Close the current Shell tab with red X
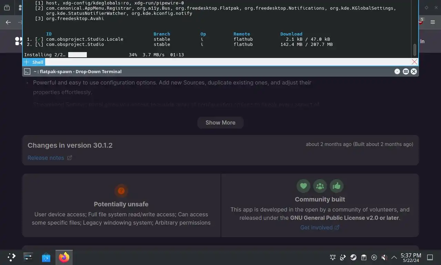 pyautogui.click(x=414, y=62)
